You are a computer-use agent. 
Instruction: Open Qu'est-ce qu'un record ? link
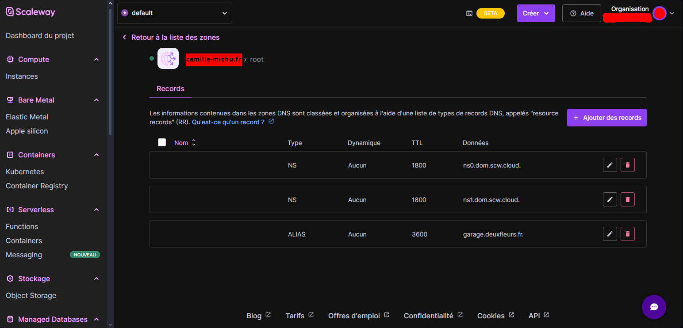click(228, 122)
